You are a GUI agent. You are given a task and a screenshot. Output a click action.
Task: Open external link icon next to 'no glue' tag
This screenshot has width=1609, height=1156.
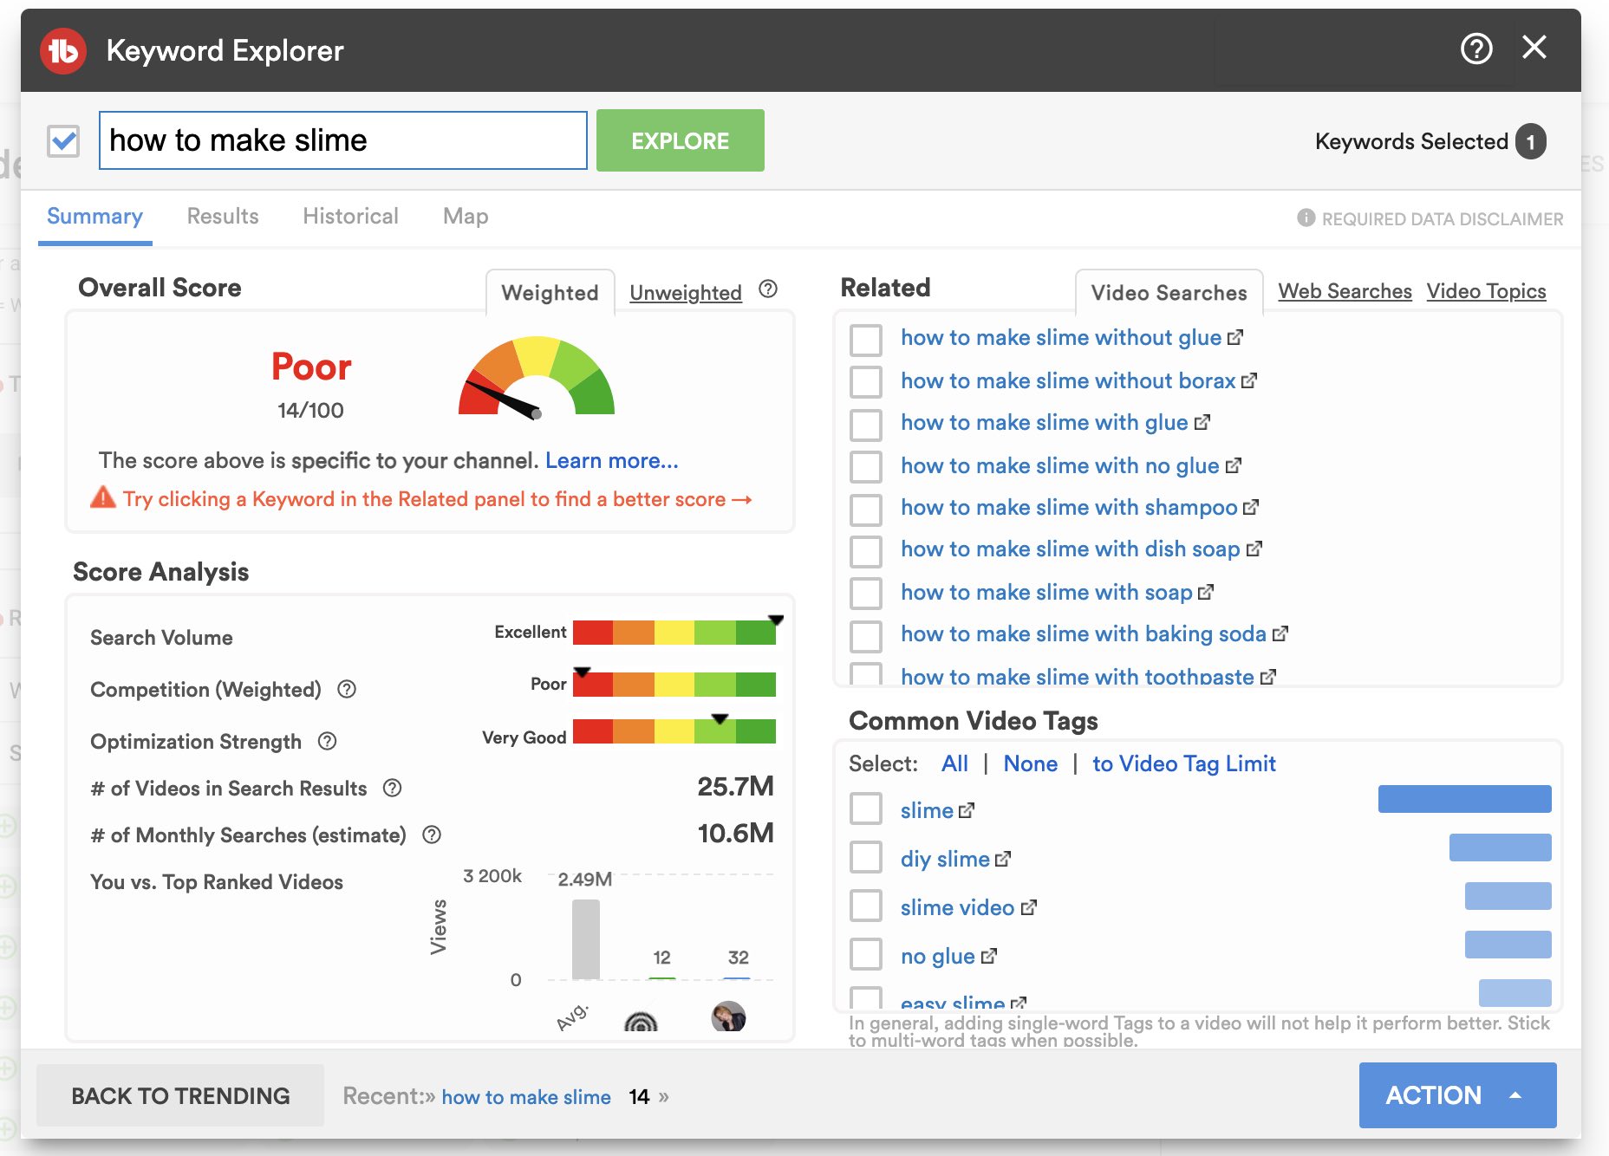(989, 956)
